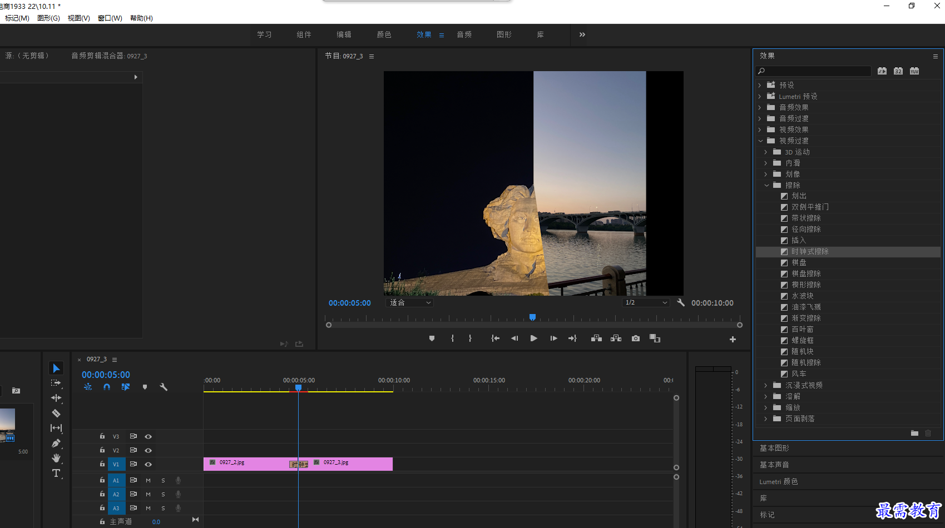
Task: Select the Track Select Forward tool
Action: (x=56, y=383)
